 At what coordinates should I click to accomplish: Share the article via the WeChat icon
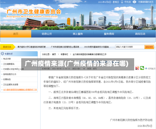tap(142, 68)
